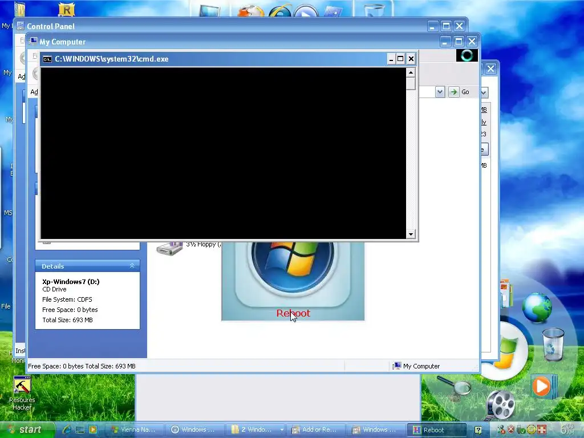Screen dimensions: 584x438
Task: Click 'File System: CDFS' text in Details
Action: [x=67, y=299]
